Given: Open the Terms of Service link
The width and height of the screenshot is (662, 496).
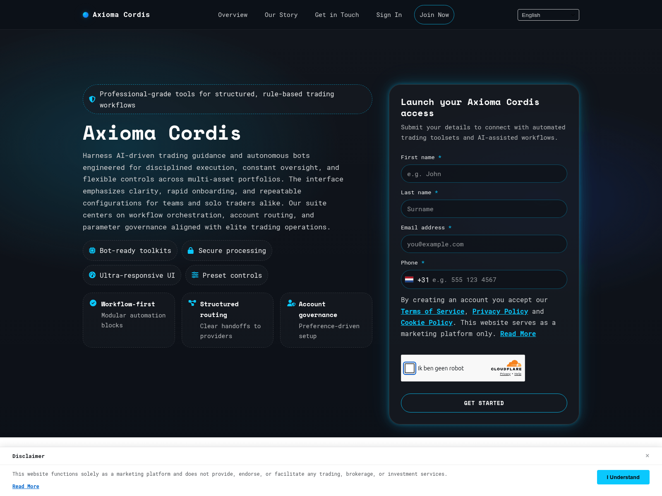Looking at the screenshot, I should pos(433,312).
